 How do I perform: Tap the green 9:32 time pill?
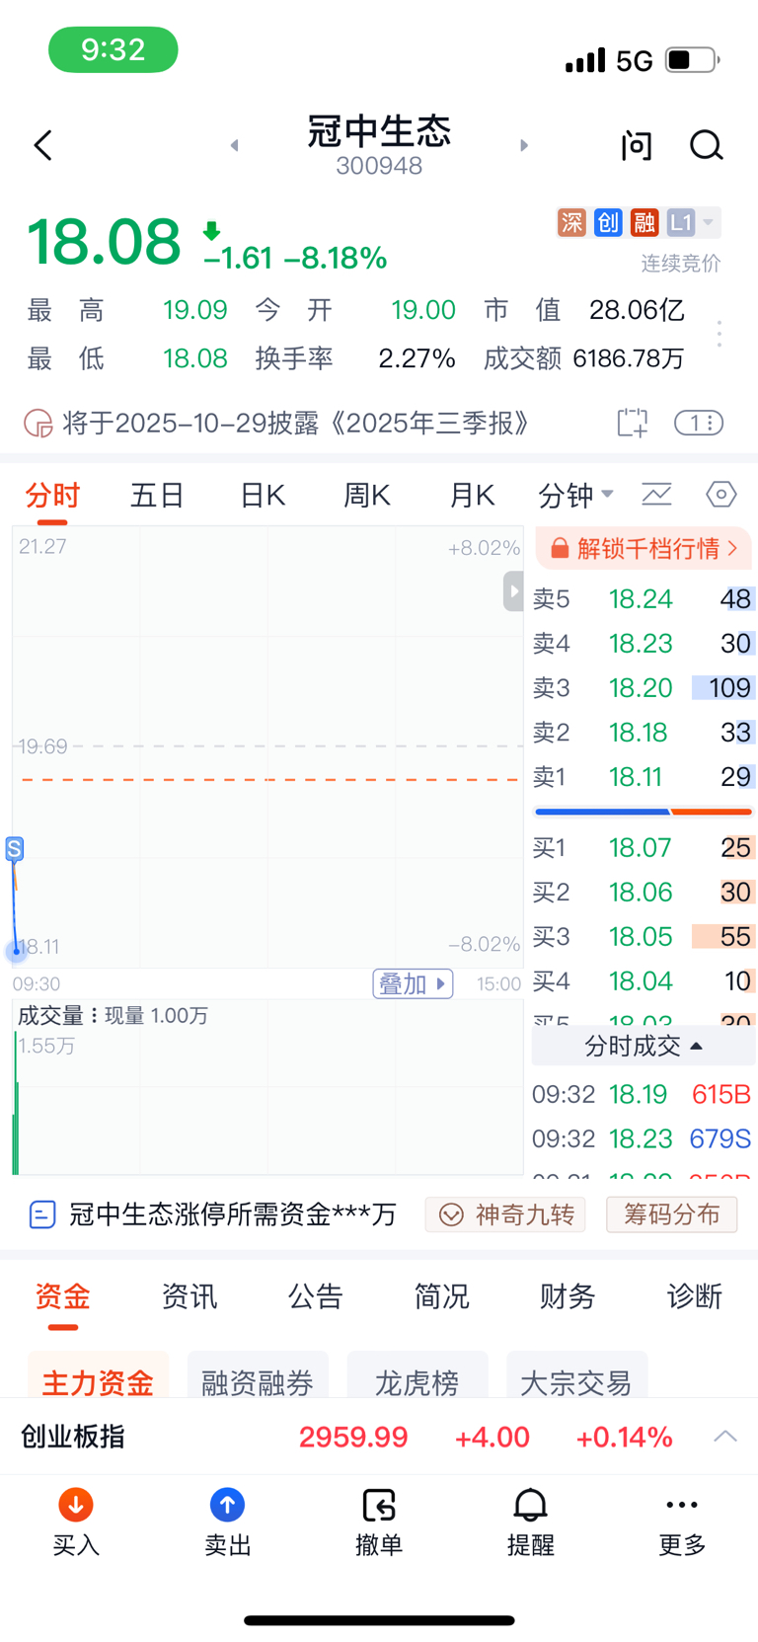pos(114,49)
